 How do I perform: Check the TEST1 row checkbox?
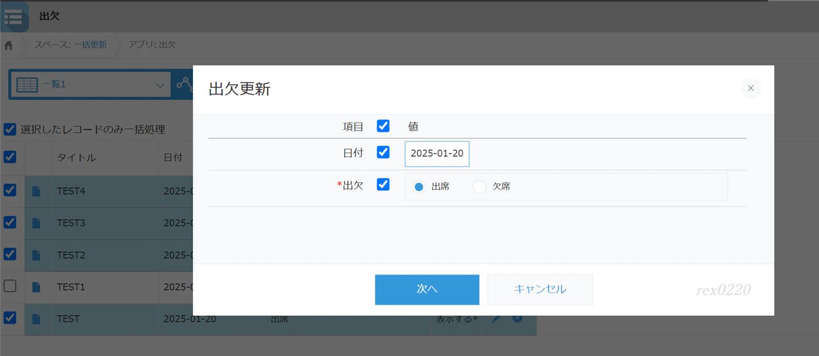10,285
